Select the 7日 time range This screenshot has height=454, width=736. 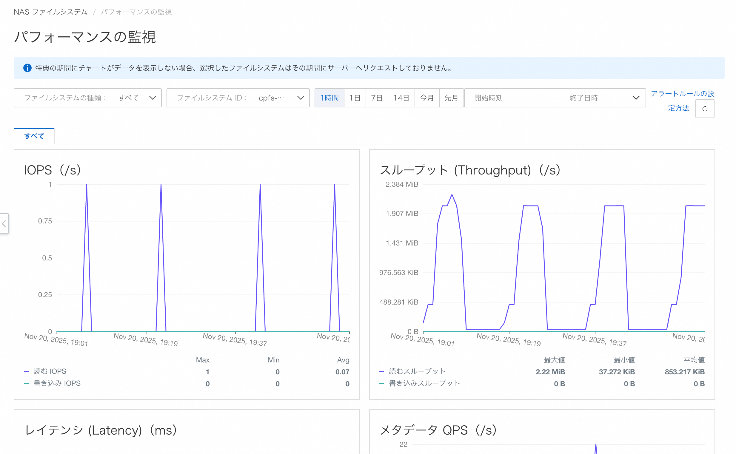tap(377, 98)
